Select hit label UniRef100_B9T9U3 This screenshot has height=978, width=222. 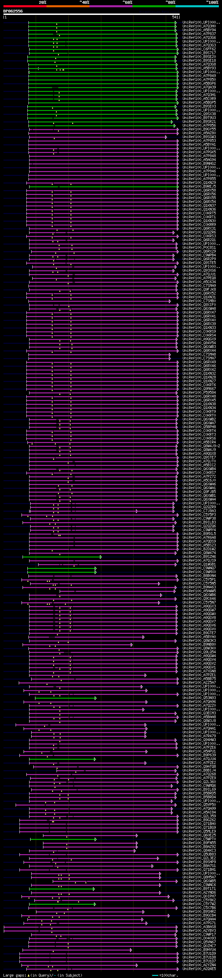point(199,118)
